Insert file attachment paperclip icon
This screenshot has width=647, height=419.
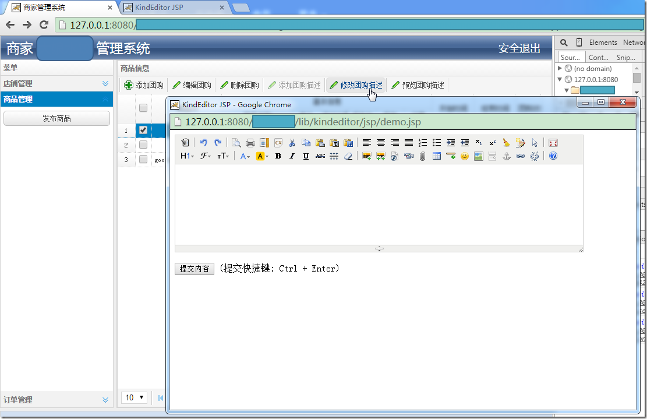[423, 156]
